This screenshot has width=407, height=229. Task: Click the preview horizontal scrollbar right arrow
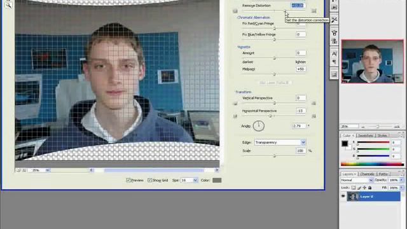[x=217, y=170]
